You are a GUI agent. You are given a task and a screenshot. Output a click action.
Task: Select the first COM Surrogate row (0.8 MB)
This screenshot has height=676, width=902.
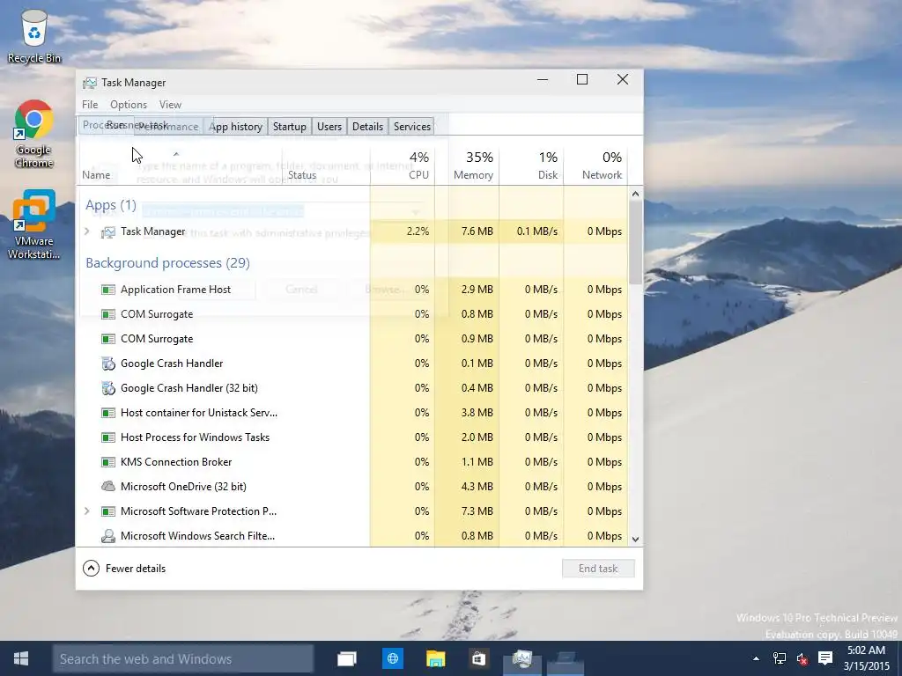(351, 314)
